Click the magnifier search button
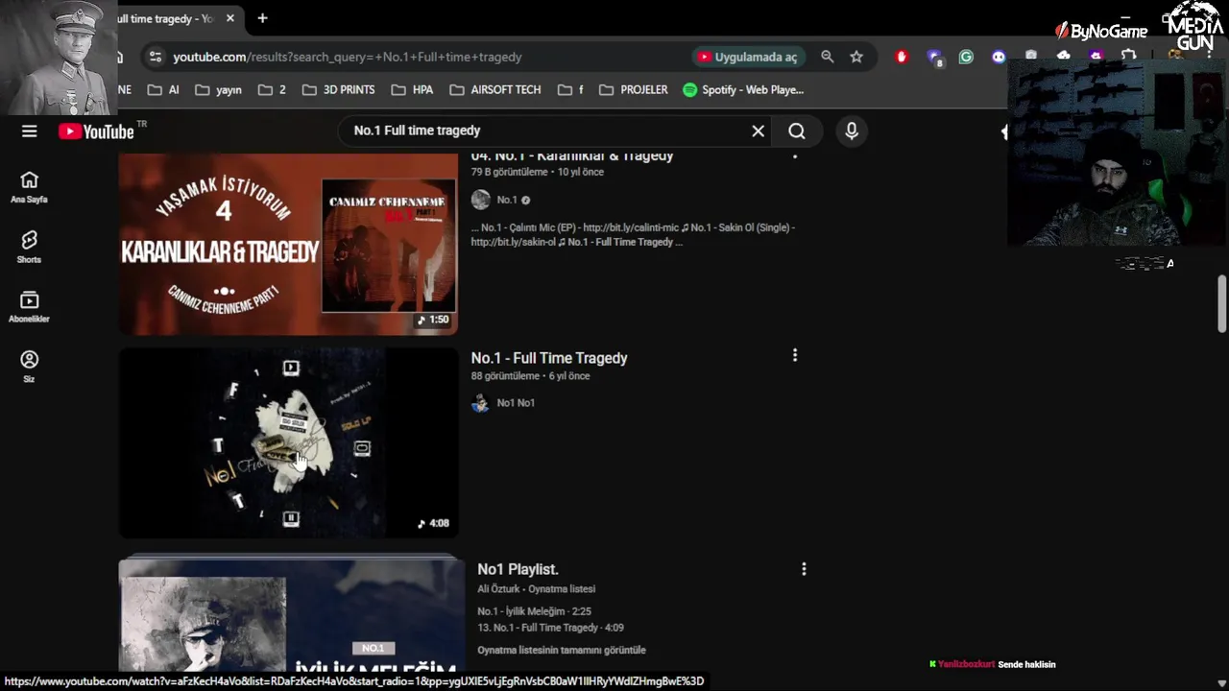The image size is (1229, 691). coord(797,131)
